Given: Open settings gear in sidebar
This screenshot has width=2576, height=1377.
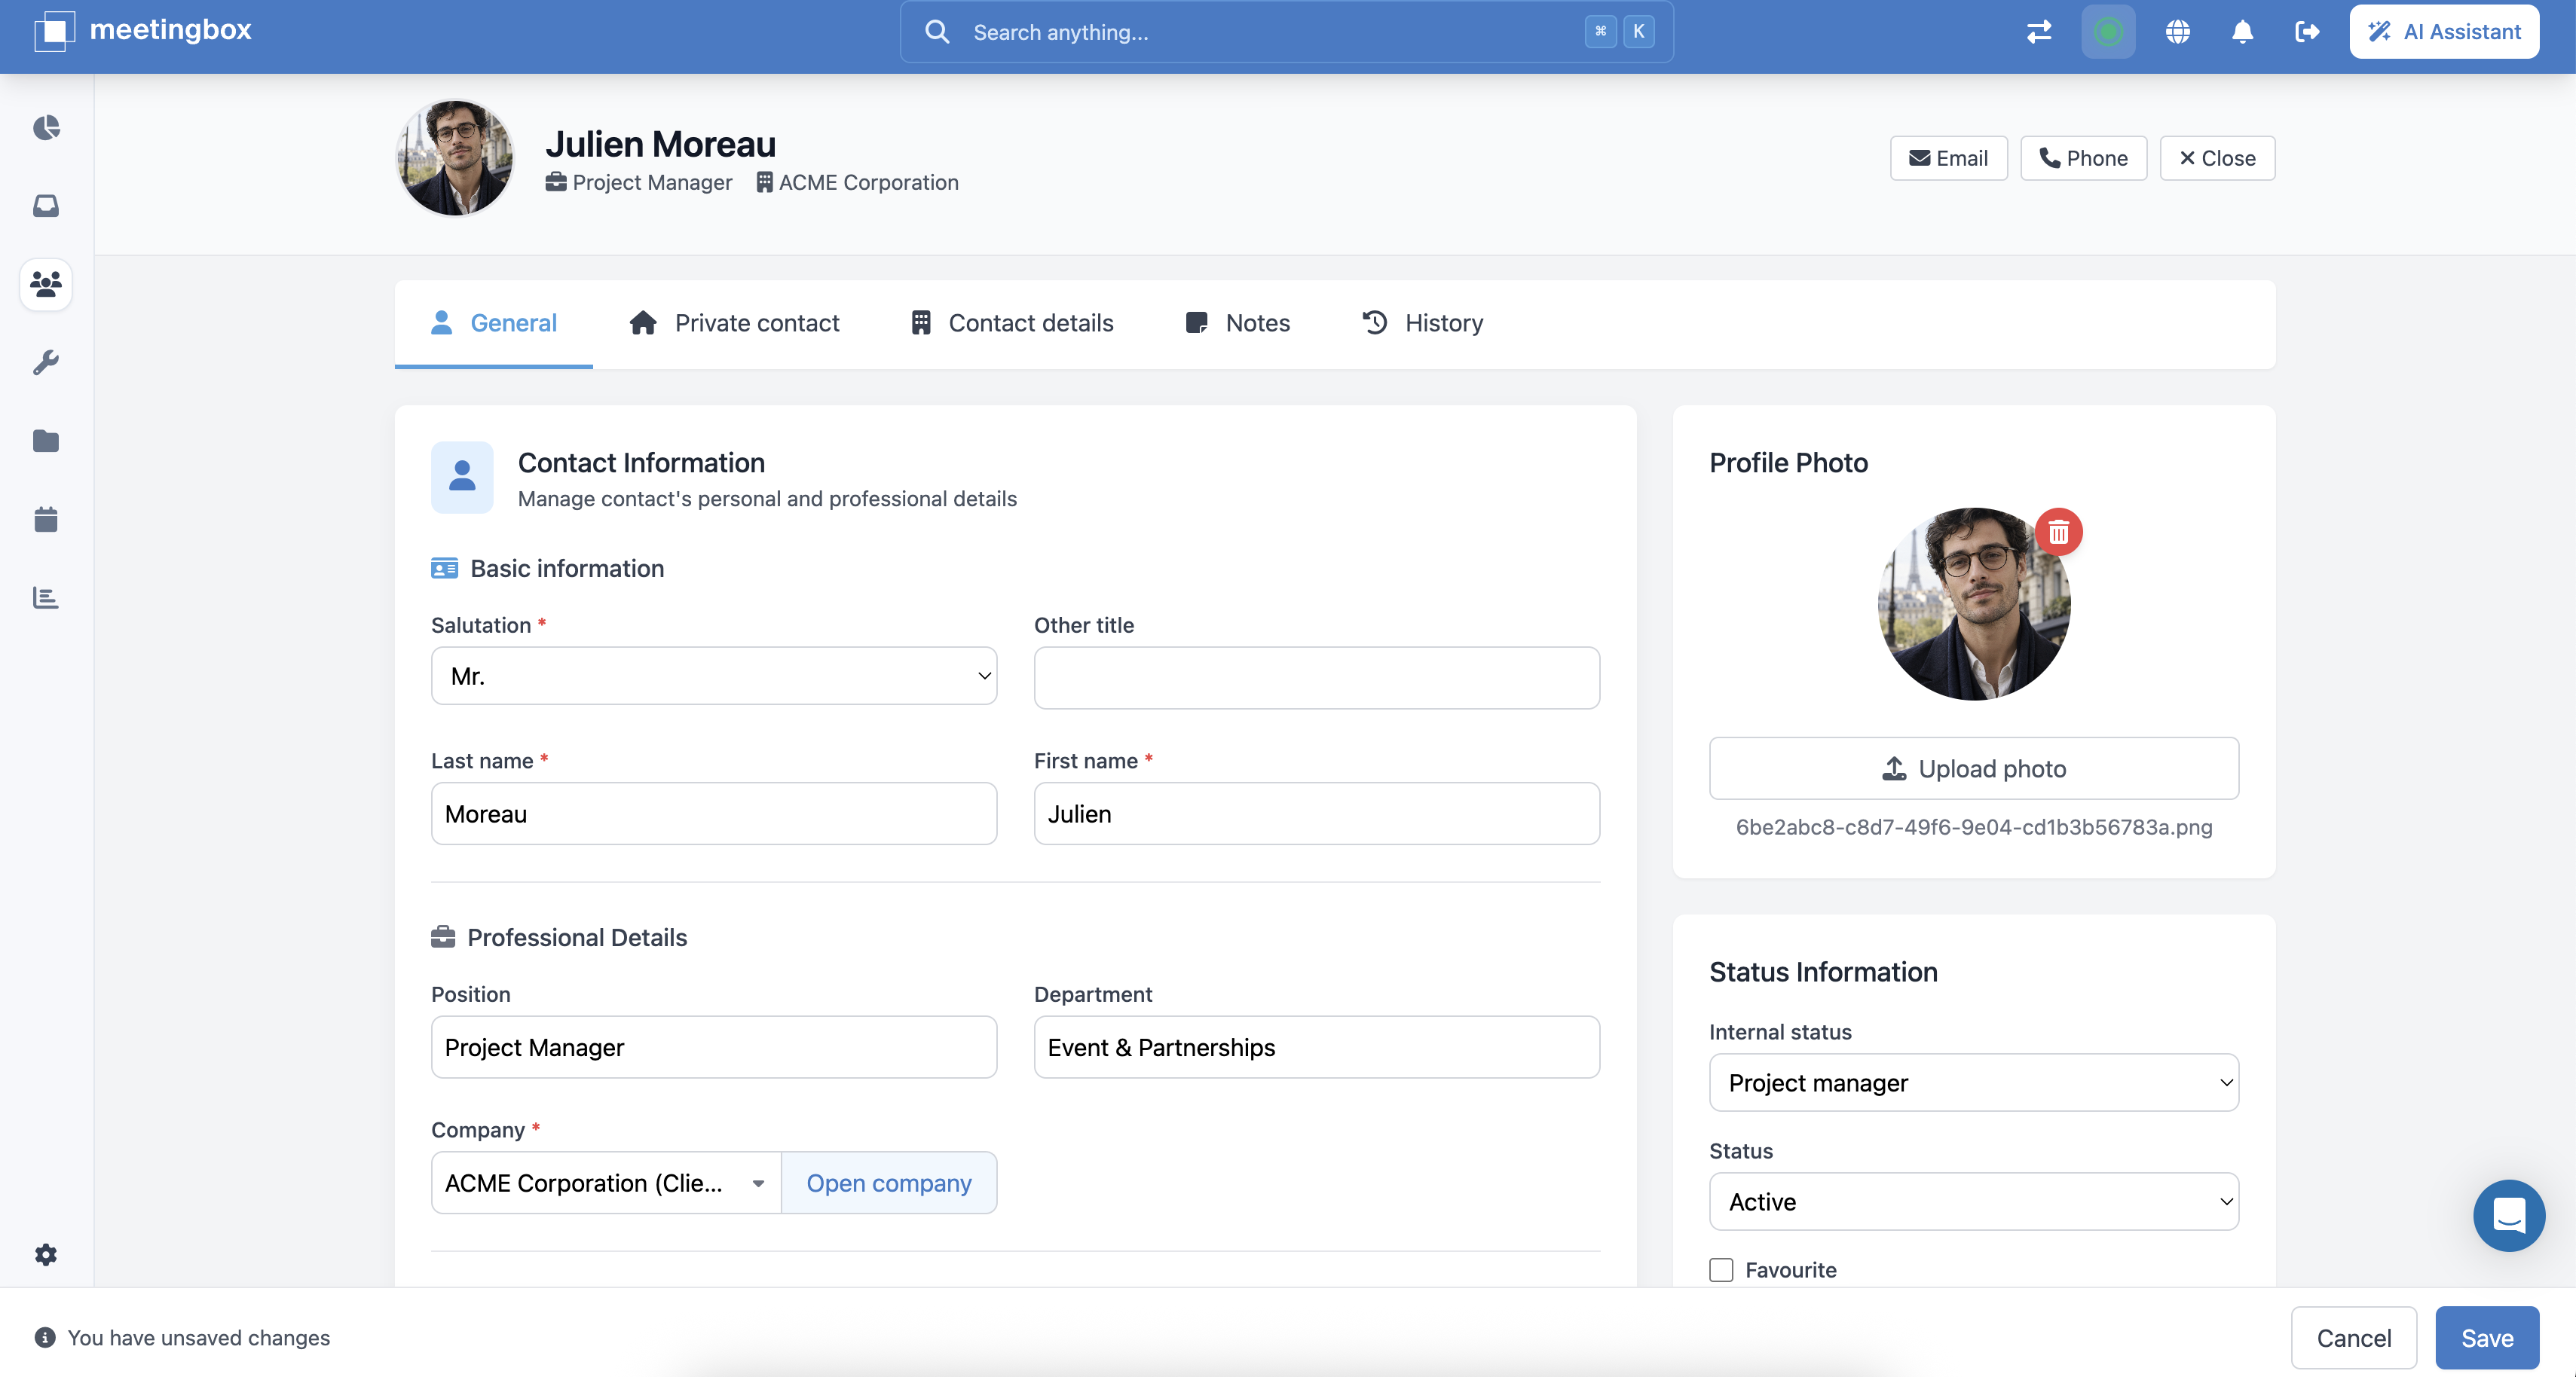Looking at the screenshot, I should click(46, 1254).
